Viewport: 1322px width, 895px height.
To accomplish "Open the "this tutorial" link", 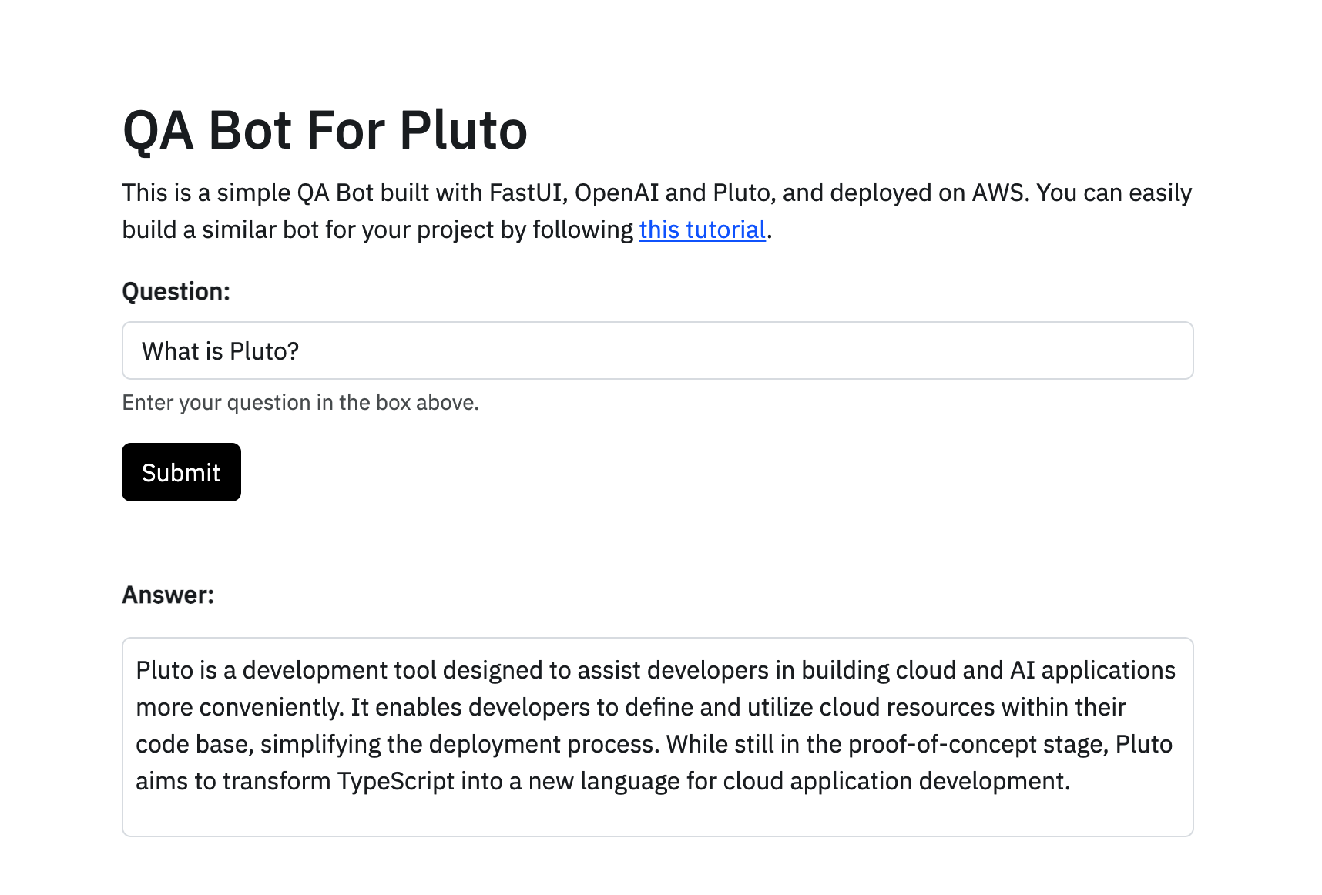I will 702,230.
